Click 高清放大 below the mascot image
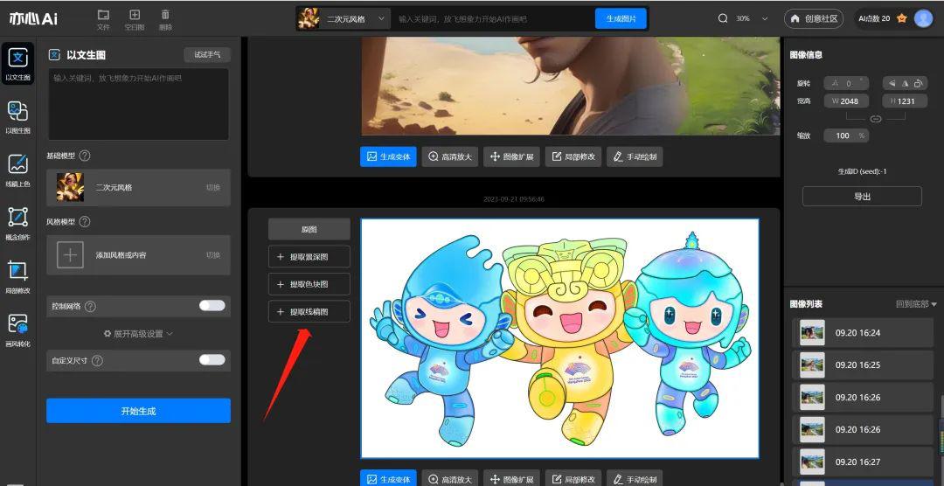Viewport: 944px width, 486px height. coord(450,479)
